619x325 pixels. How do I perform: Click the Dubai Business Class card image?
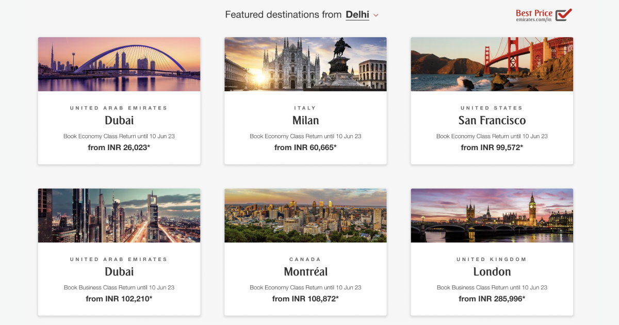[119, 215]
